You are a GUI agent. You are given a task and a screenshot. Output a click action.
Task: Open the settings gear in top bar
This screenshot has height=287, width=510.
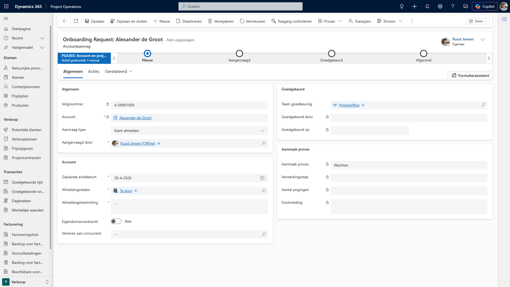(x=440, y=6)
